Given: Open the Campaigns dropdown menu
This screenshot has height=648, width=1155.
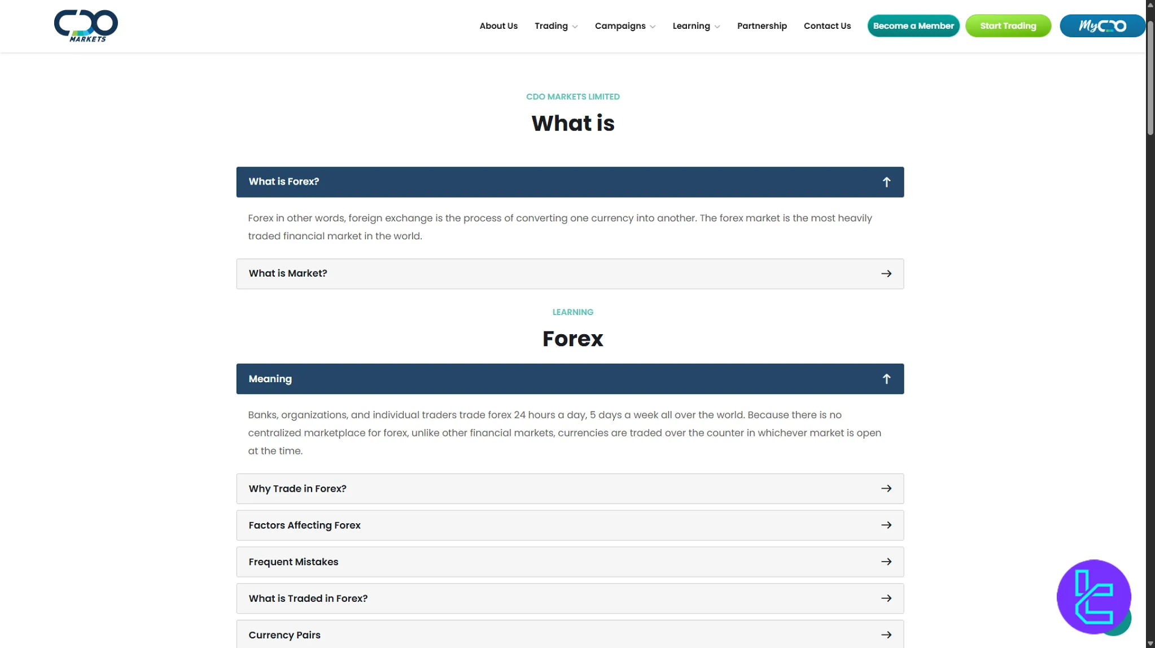Looking at the screenshot, I should click(624, 26).
